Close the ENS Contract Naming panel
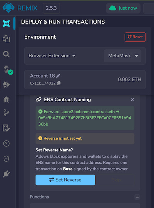 [132, 100]
